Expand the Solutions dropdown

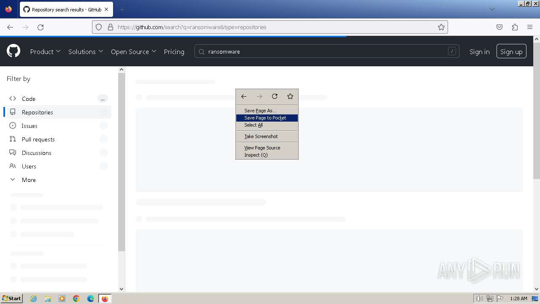point(86,52)
